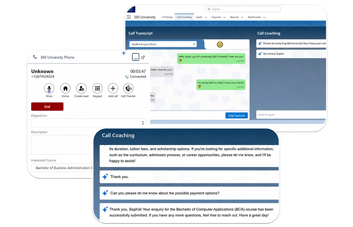Add another call with plus icon

coord(113,88)
